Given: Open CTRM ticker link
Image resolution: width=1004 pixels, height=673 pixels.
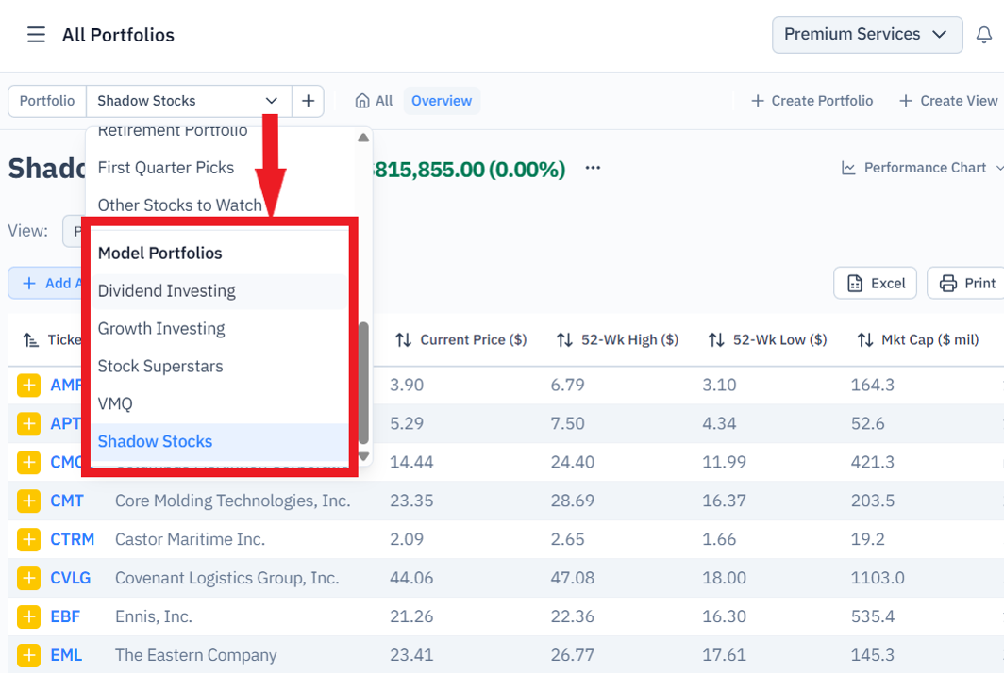Looking at the screenshot, I should tap(73, 539).
